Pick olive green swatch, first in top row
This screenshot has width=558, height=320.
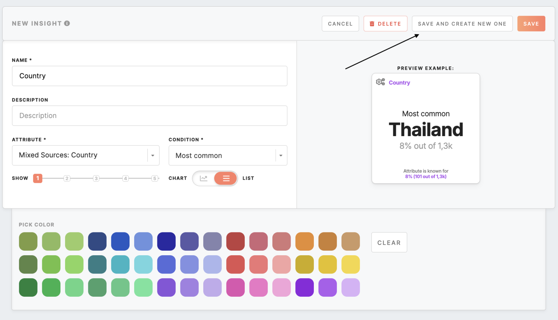[28, 241]
